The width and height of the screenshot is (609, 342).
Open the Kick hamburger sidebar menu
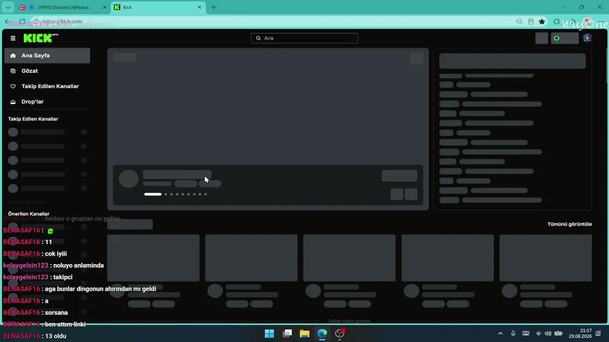coord(13,38)
